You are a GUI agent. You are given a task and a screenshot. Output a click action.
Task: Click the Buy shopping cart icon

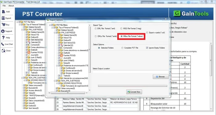pos(3,24)
